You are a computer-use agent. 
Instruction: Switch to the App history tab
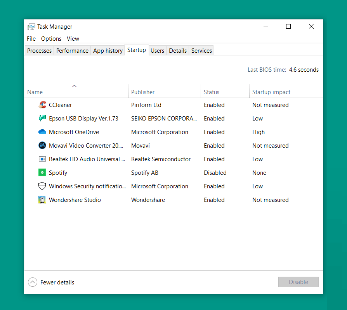coord(108,51)
